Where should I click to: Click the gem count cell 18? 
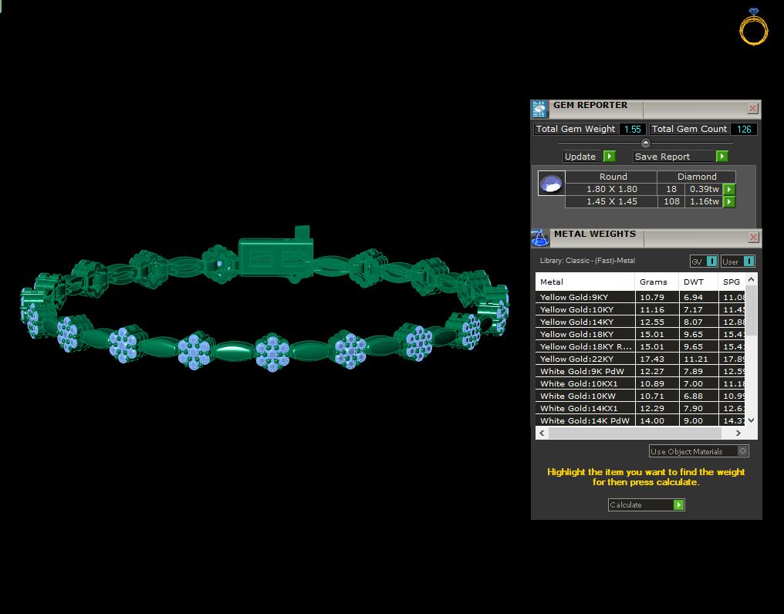click(x=671, y=190)
